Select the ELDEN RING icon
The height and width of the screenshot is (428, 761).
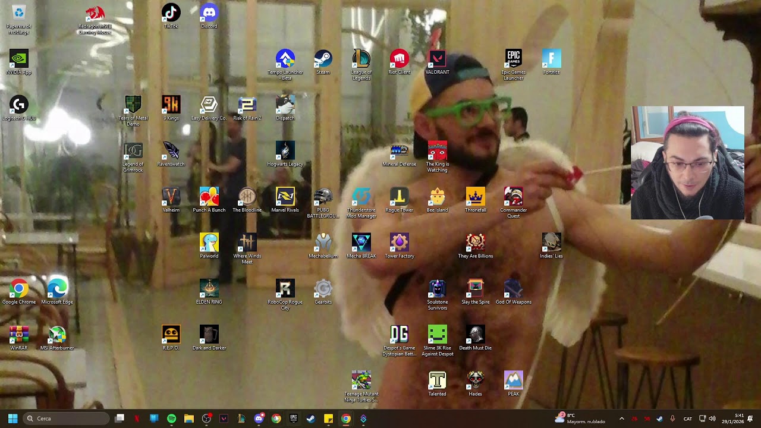(x=209, y=291)
